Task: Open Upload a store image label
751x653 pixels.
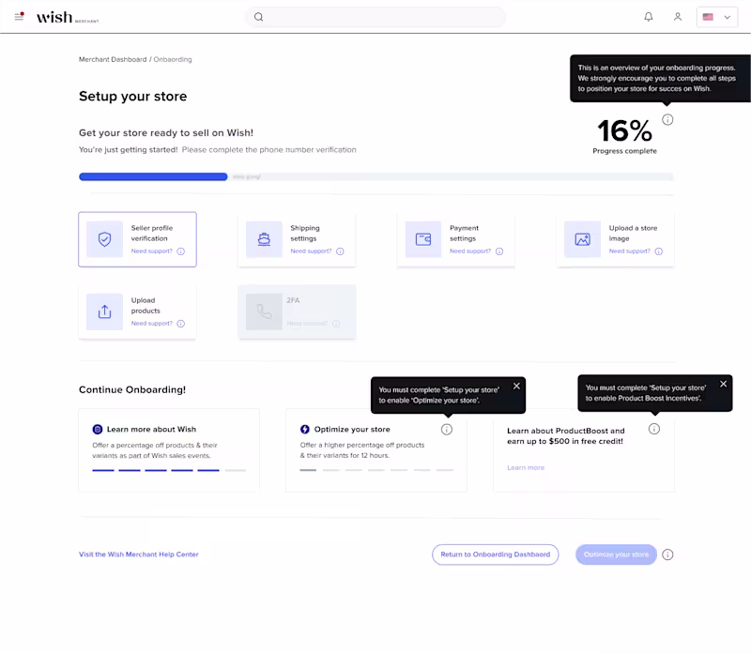Action: 633,233
